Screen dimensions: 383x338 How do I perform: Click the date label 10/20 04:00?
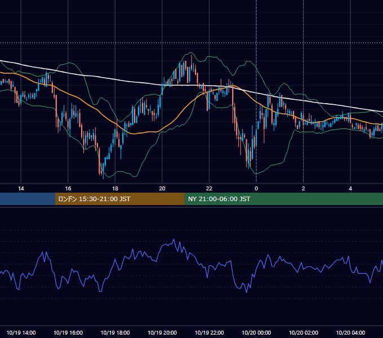350,332
